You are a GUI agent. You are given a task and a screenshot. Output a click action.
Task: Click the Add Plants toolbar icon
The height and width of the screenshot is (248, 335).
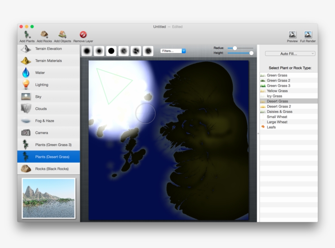point(26,35)
